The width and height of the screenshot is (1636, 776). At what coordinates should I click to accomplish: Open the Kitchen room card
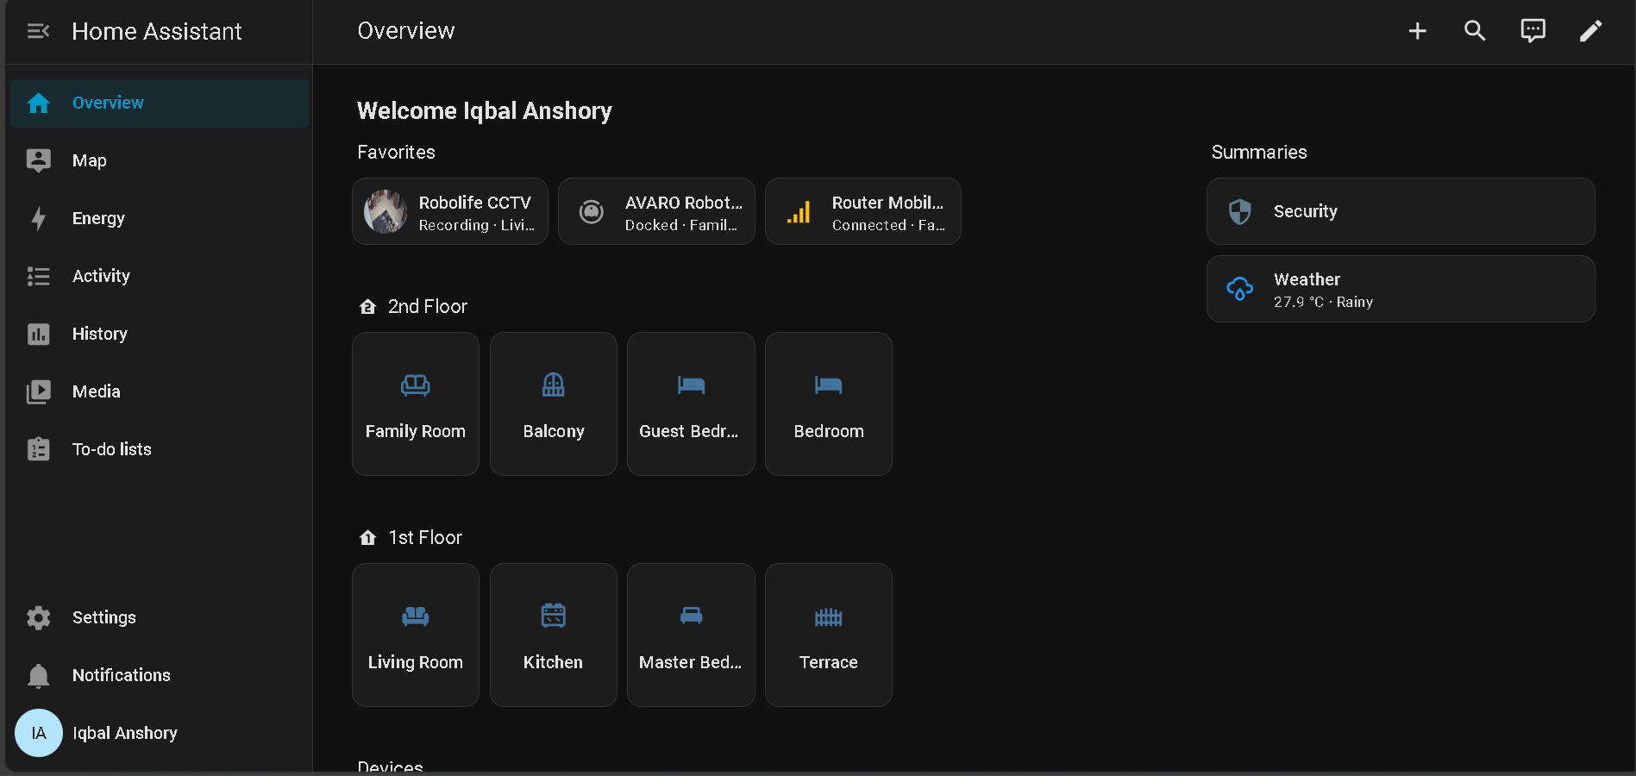tap(553, 635)
